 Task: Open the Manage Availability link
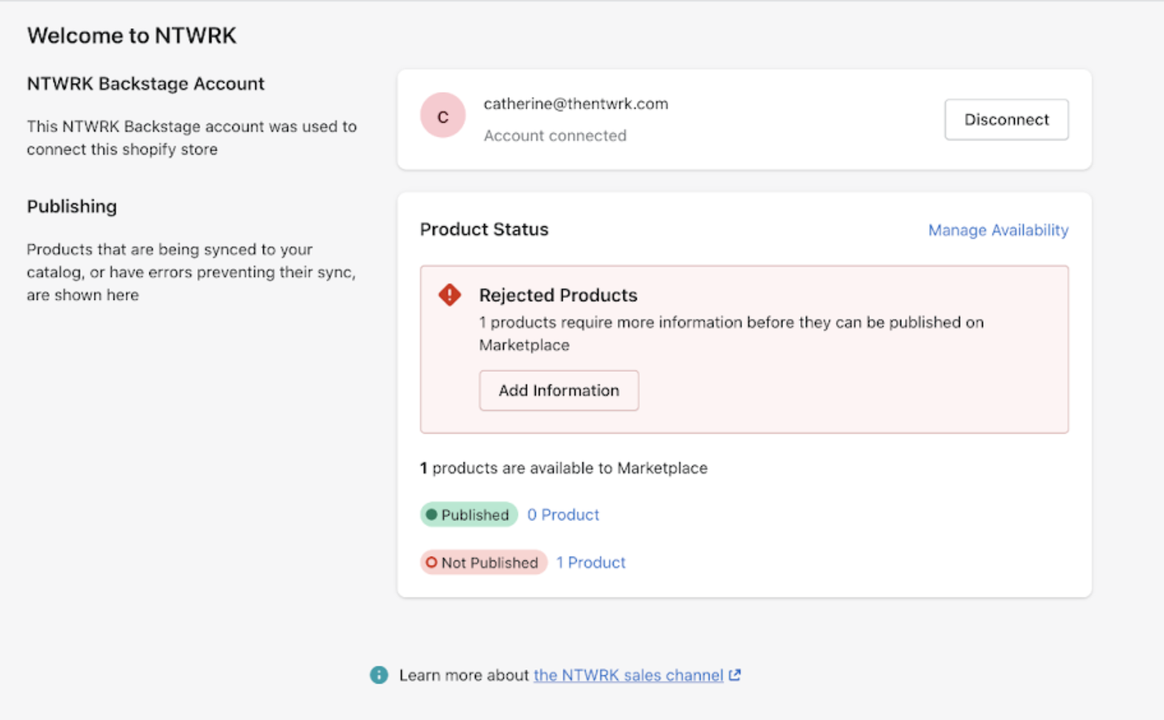(998, 230)
